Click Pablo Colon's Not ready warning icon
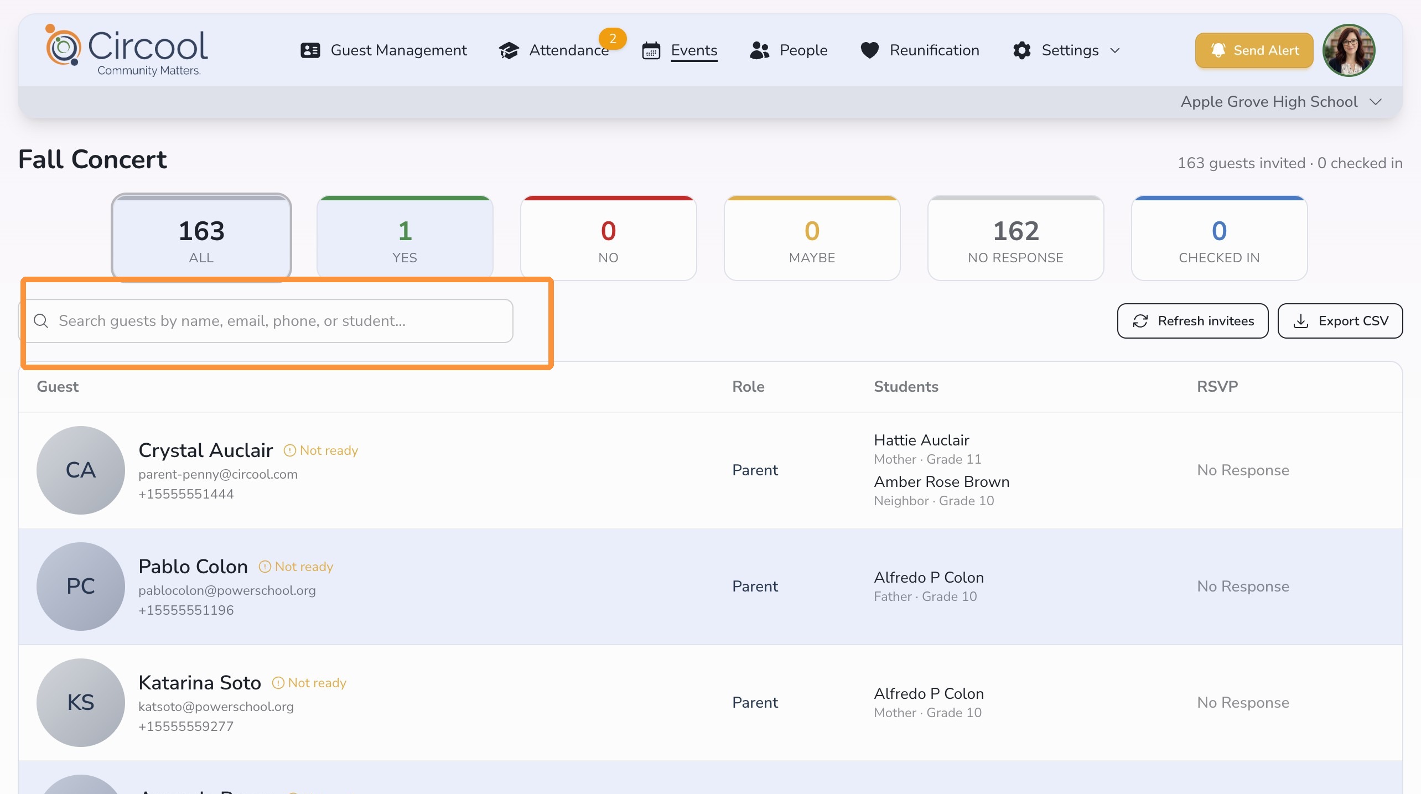Screen dimensions: 1421x794 (x=265, y=567)
